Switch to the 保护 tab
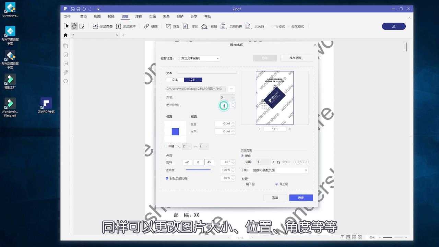Viewport: 439px width, 247px height. coord(180,16)
